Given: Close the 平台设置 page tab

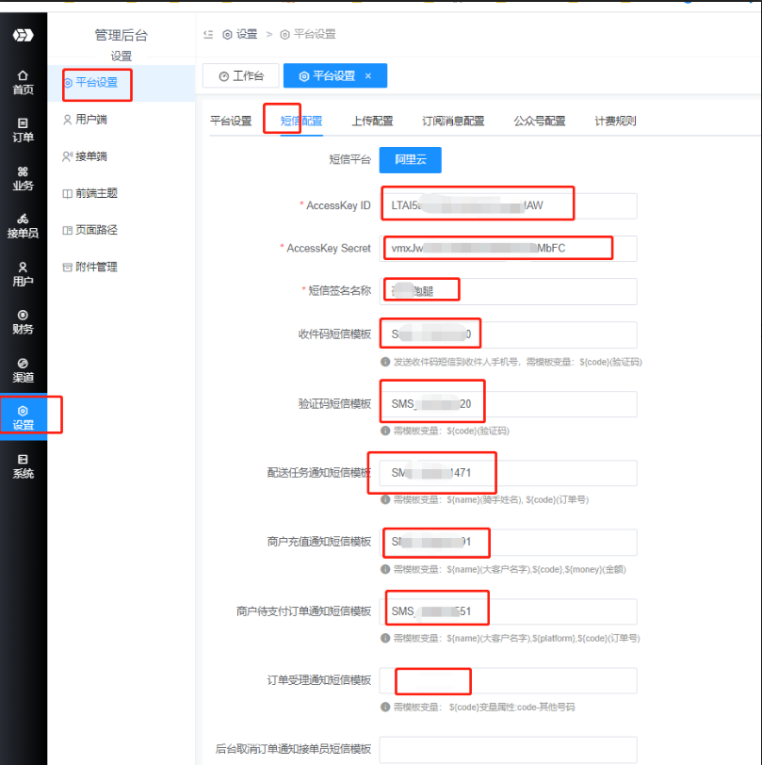Looking at the screenshot, I should [x=368, y=76].
